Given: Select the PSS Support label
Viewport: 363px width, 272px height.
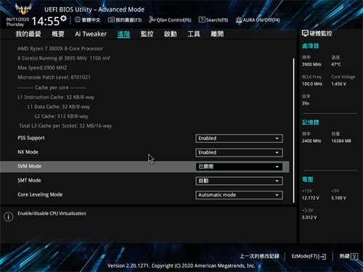Looking at the screenshot, I should [31, 138].
